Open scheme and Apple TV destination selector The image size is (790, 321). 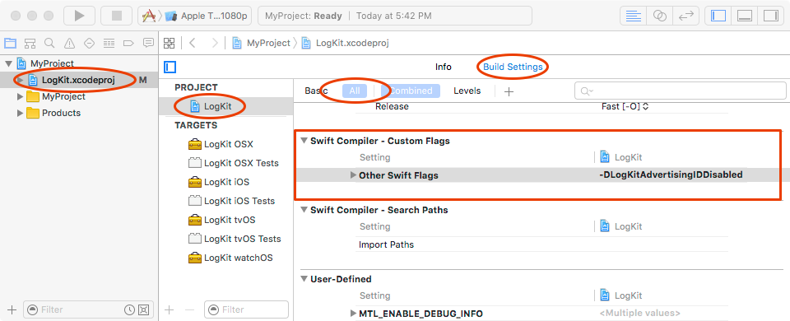click(x=194, y=16)
